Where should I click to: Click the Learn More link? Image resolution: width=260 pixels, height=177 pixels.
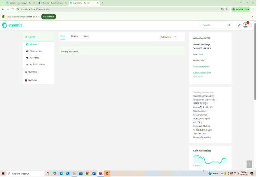198,54
